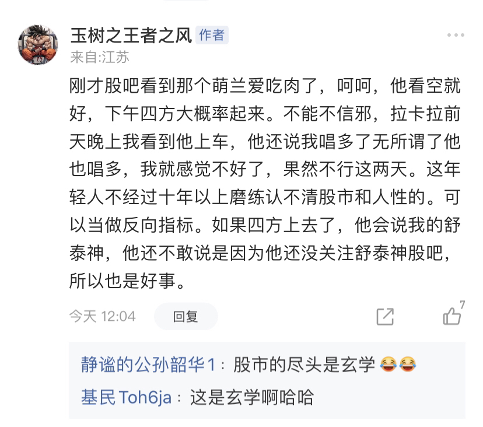This screenshot has width=483, height=427.
Task: Tap the 回复 reply button
Action: 185,316
